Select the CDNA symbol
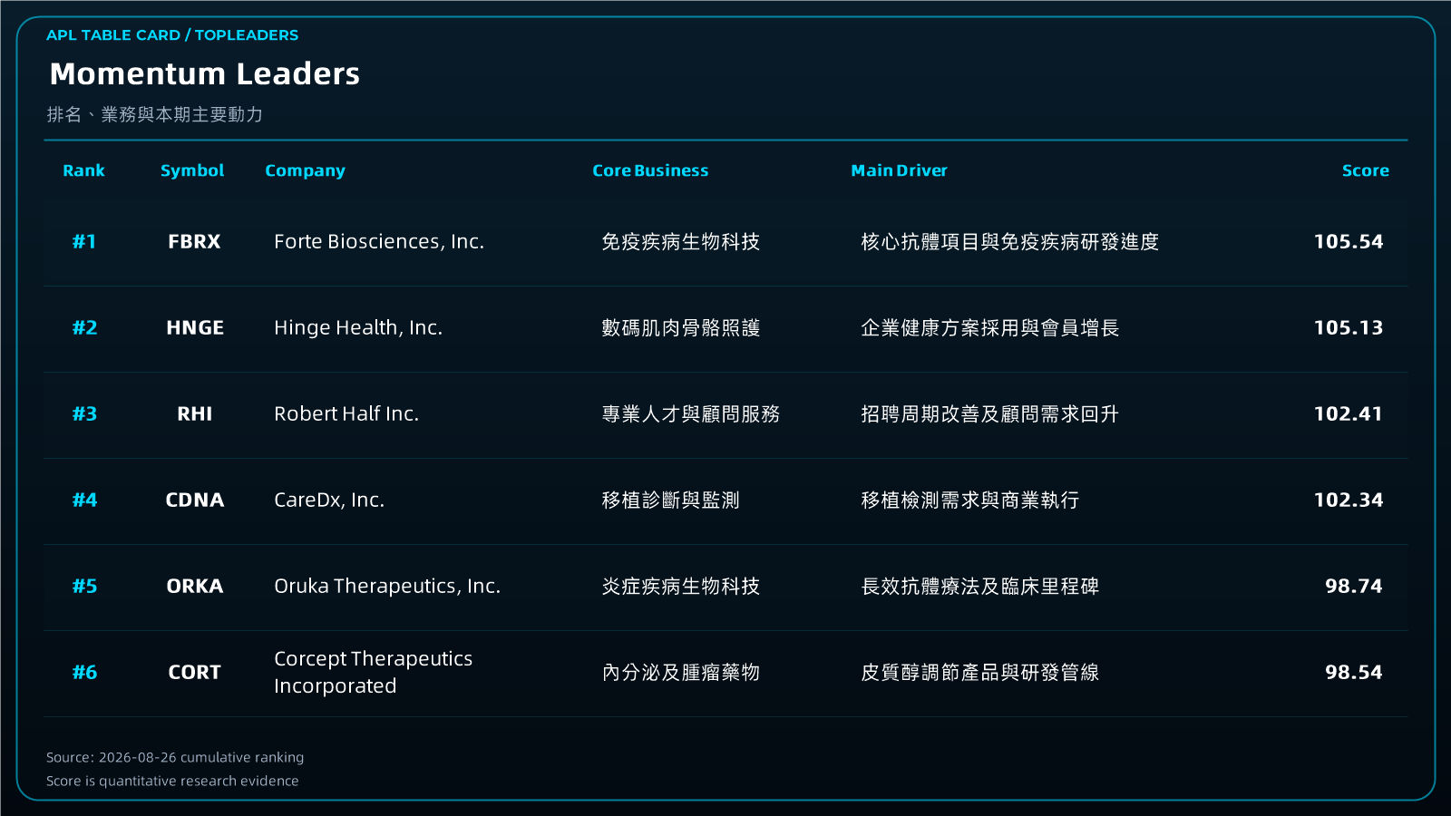Screen dimensions: 1451x816 point(195,500)
